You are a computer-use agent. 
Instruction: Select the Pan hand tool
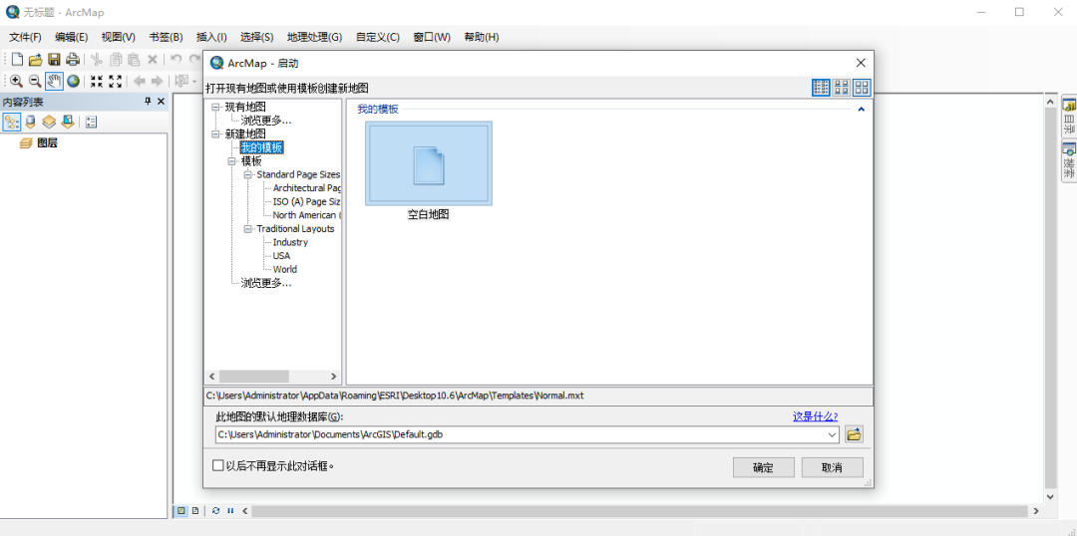(x=54, y=81)
